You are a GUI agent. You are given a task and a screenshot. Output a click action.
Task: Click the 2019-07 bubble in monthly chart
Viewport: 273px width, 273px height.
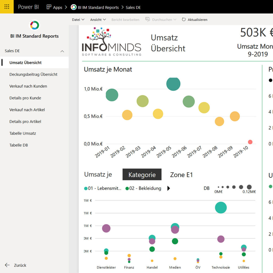click(204, 108)
